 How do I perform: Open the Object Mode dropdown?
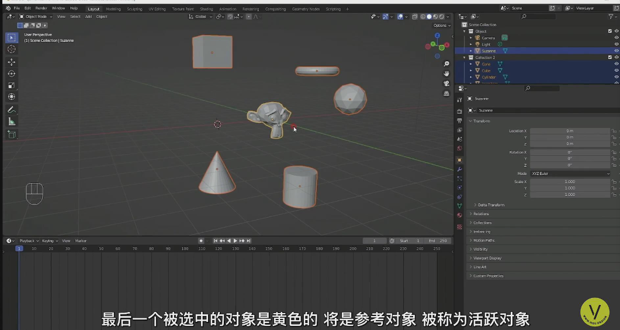pos(36,17)
